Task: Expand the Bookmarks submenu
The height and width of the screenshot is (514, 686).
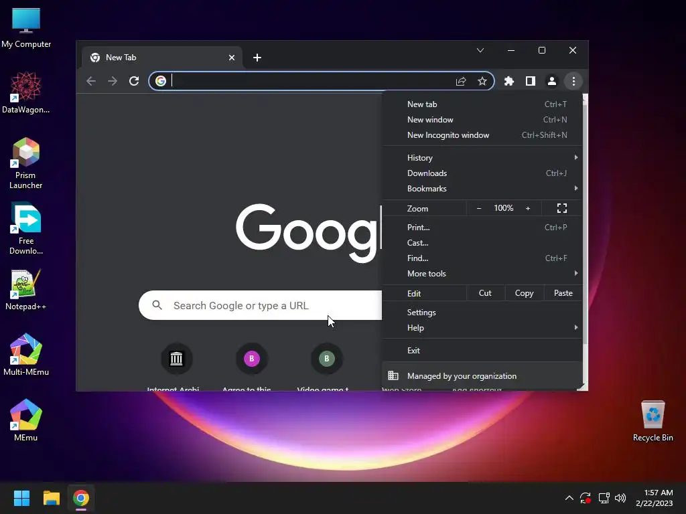Action: point(482,188)
